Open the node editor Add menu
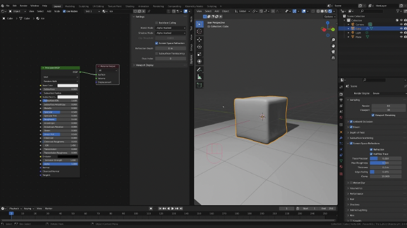Screen dimensions: 407x228 tap(49, 11)
